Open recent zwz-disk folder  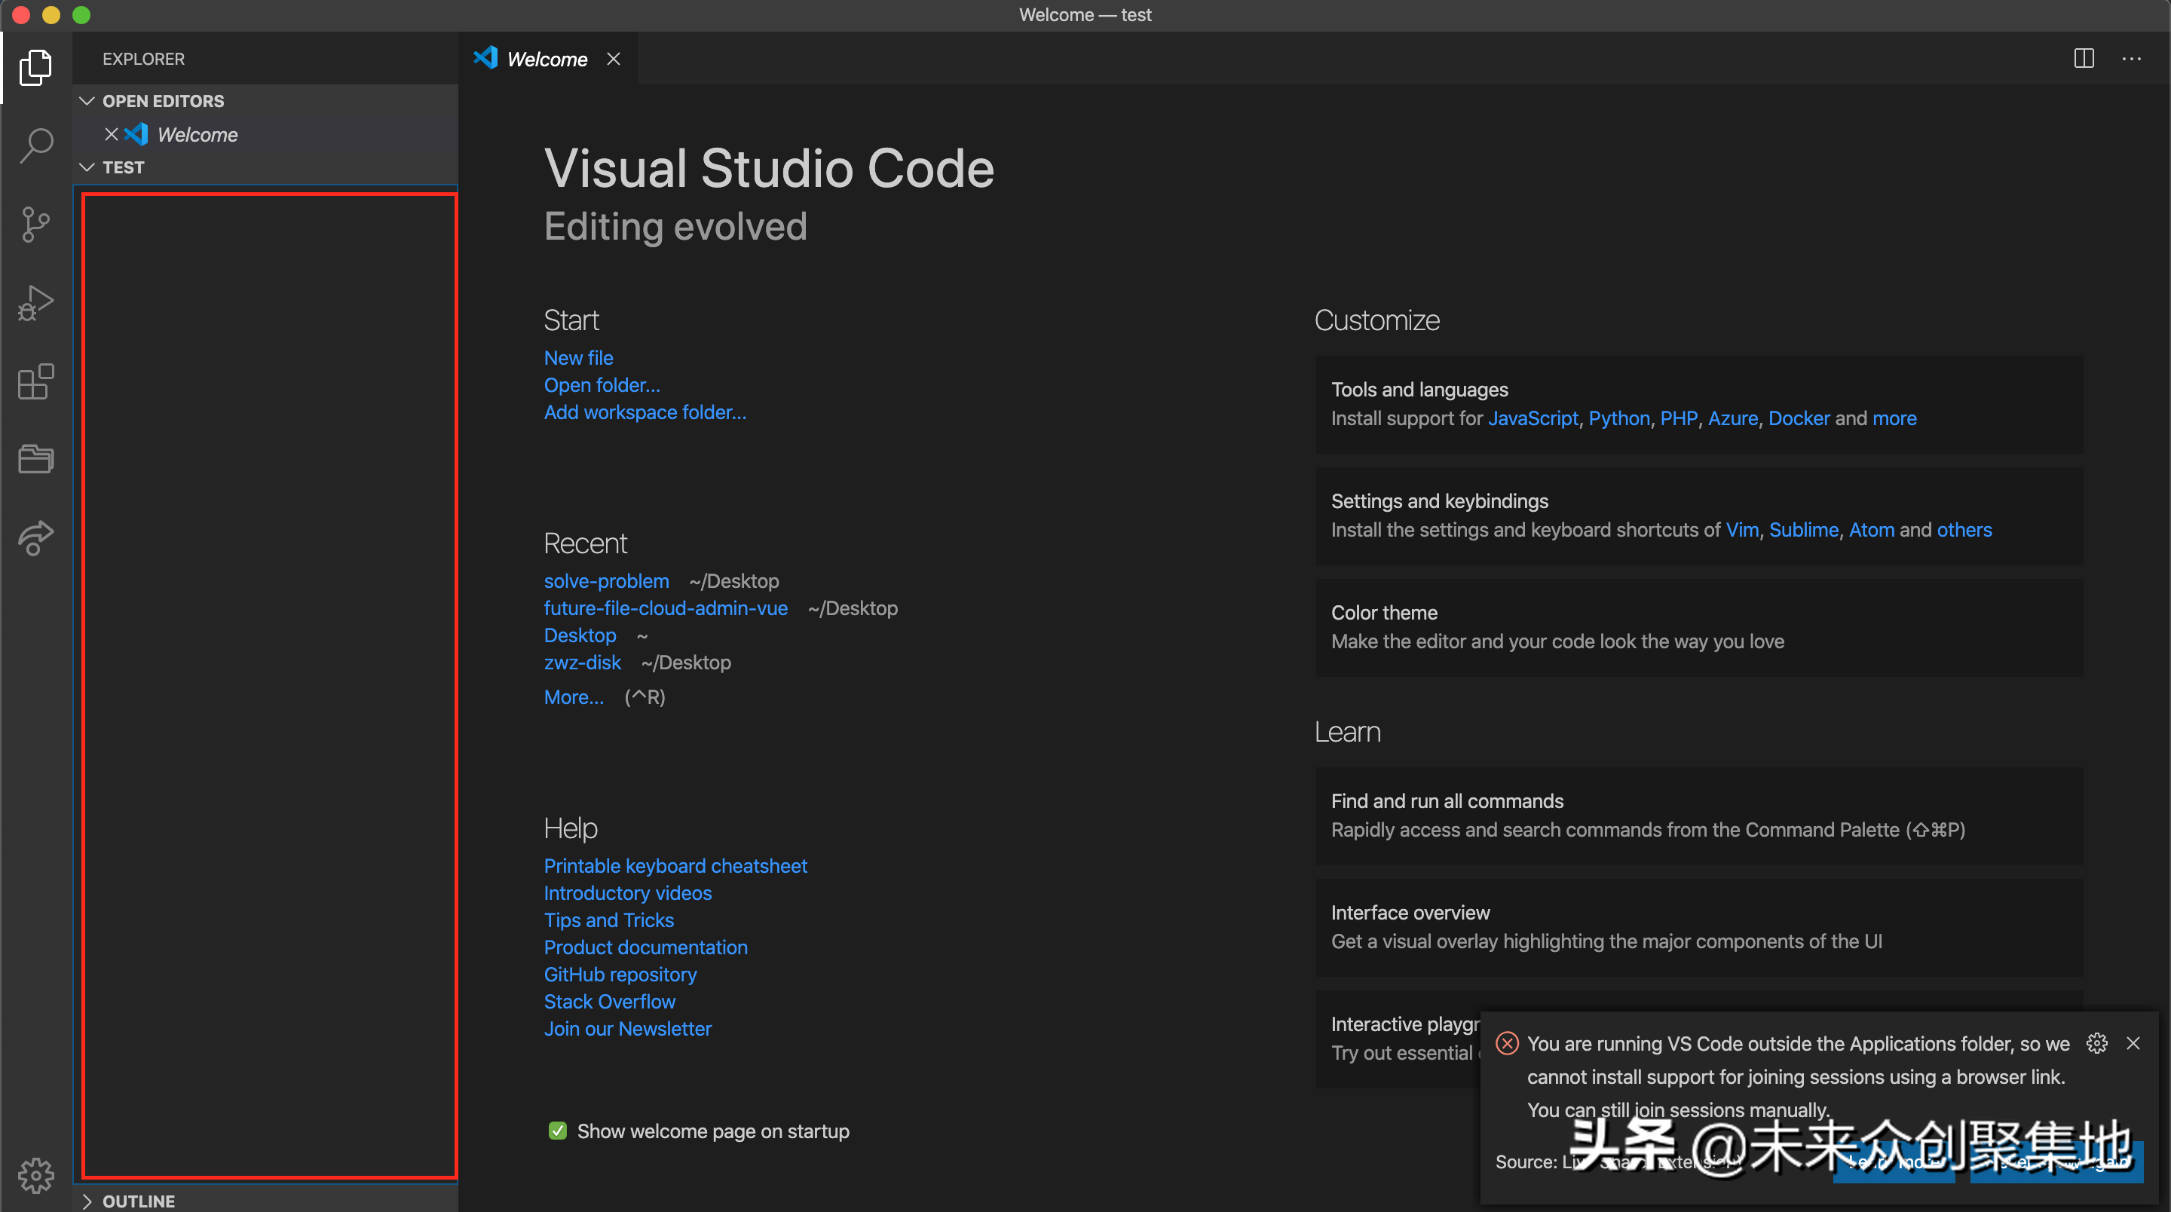coord(583,663)
